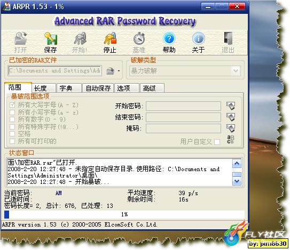Toggle 所有可打印的 checkbox

tap(12, 141)
